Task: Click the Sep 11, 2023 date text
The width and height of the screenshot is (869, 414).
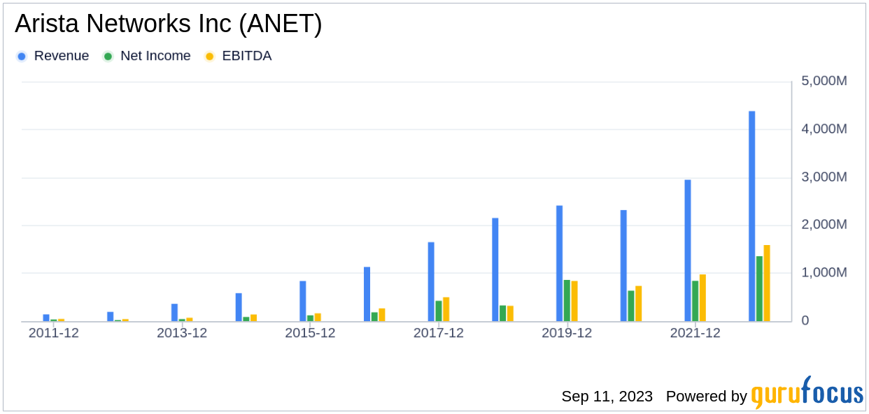Action: tap(607, 397)
